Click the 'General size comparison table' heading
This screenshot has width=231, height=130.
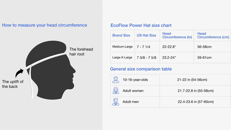click(x=141, y=69)
